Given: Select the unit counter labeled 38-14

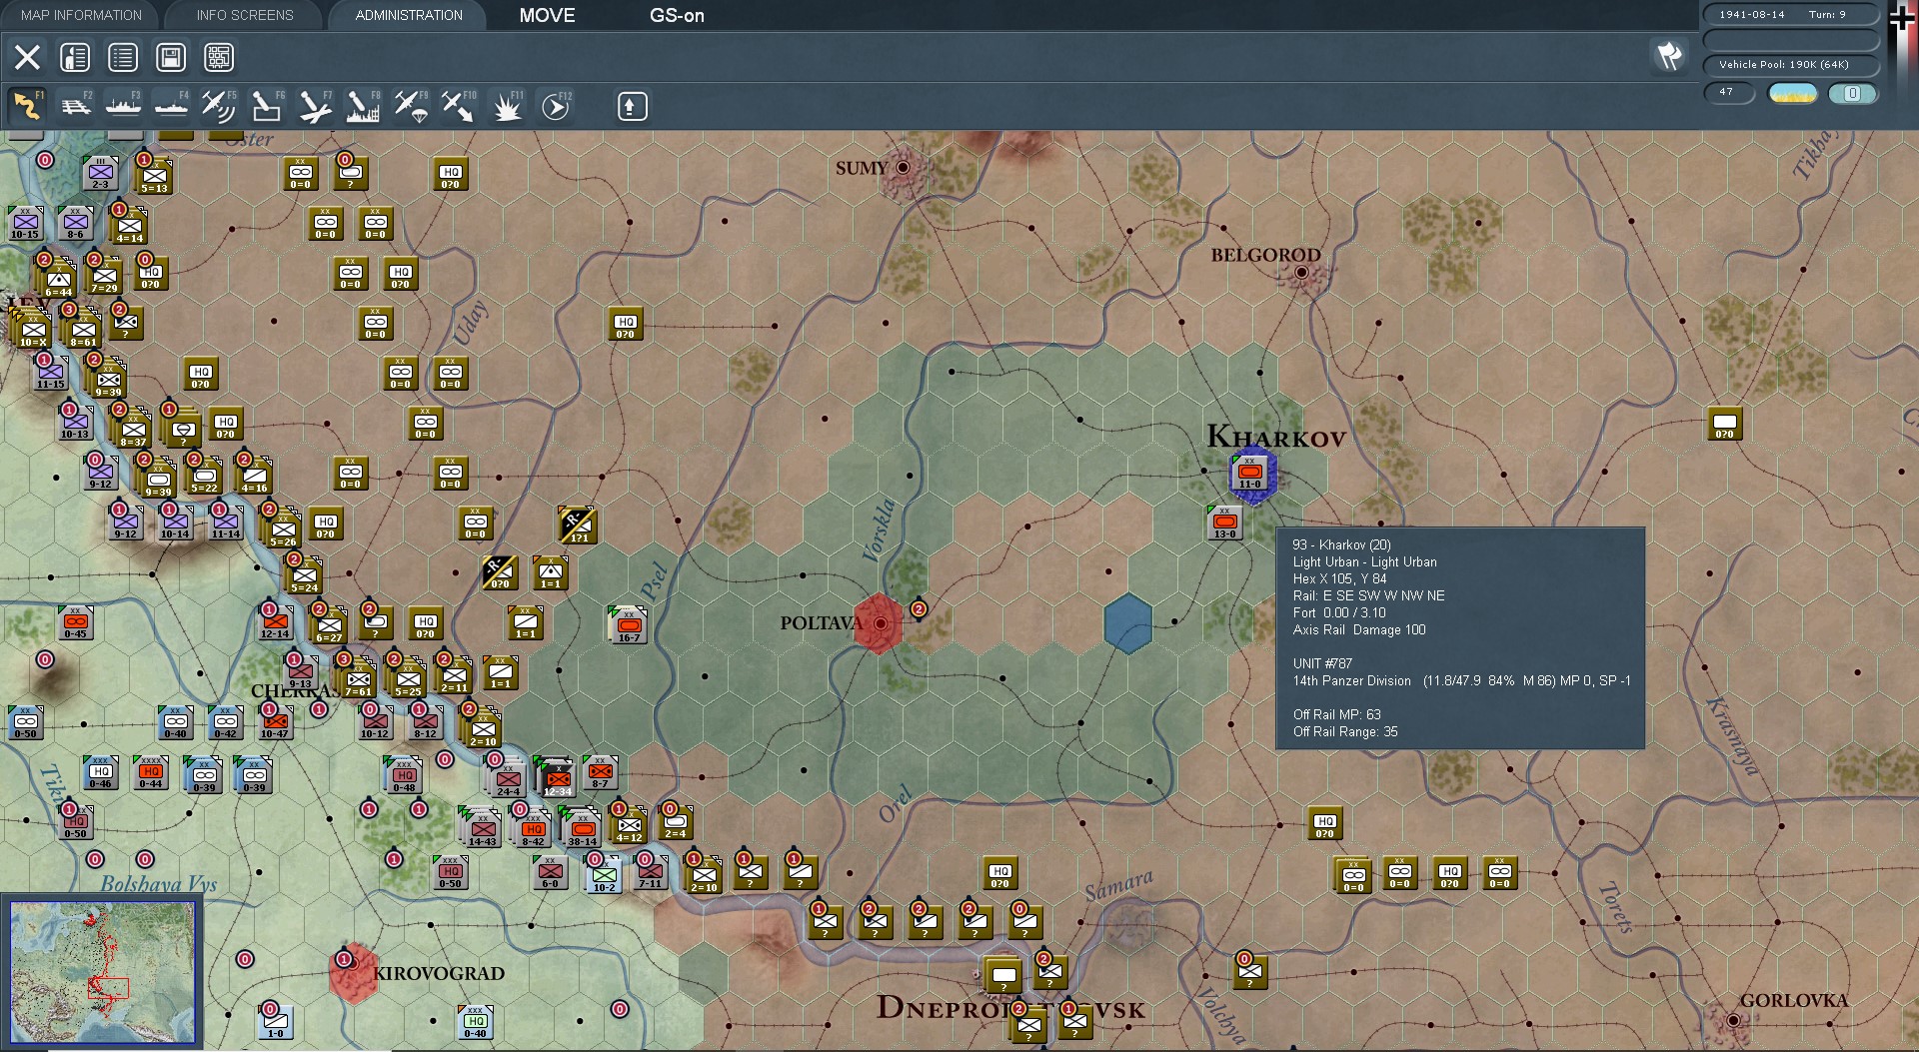Looking at the screenshot, I should pos(582,828).
